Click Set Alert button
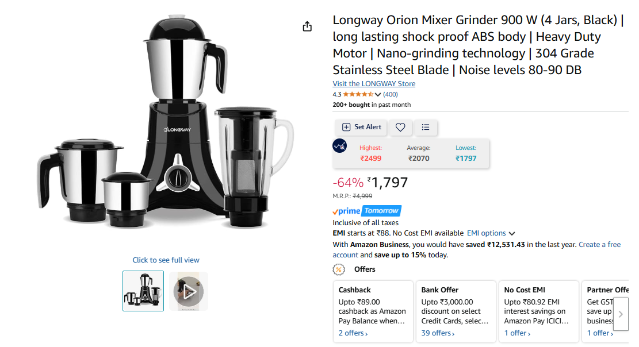Image resolution: width=639 pixels, height=347 pixels. tap(362, 127)
